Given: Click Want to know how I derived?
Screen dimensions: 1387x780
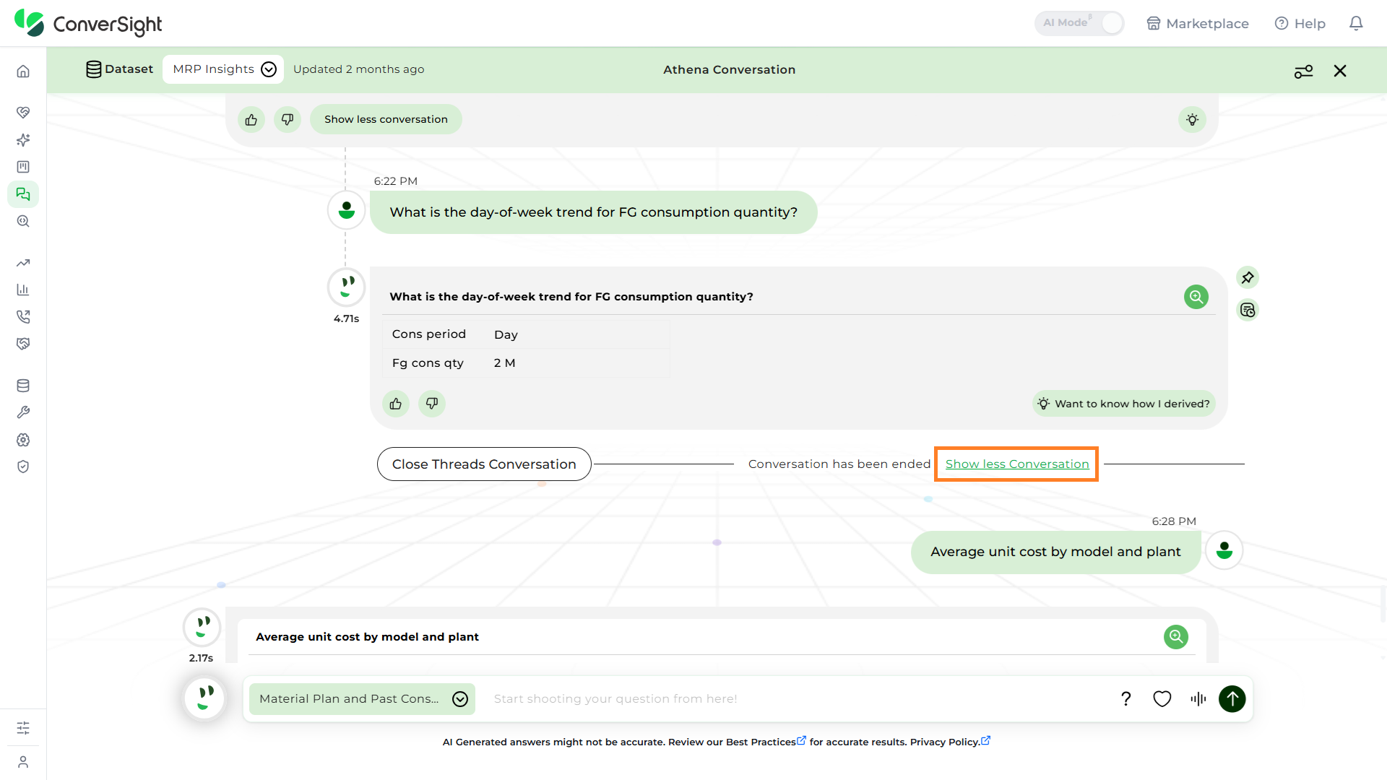Looking at the screenshot, I should coord(1123,404).
